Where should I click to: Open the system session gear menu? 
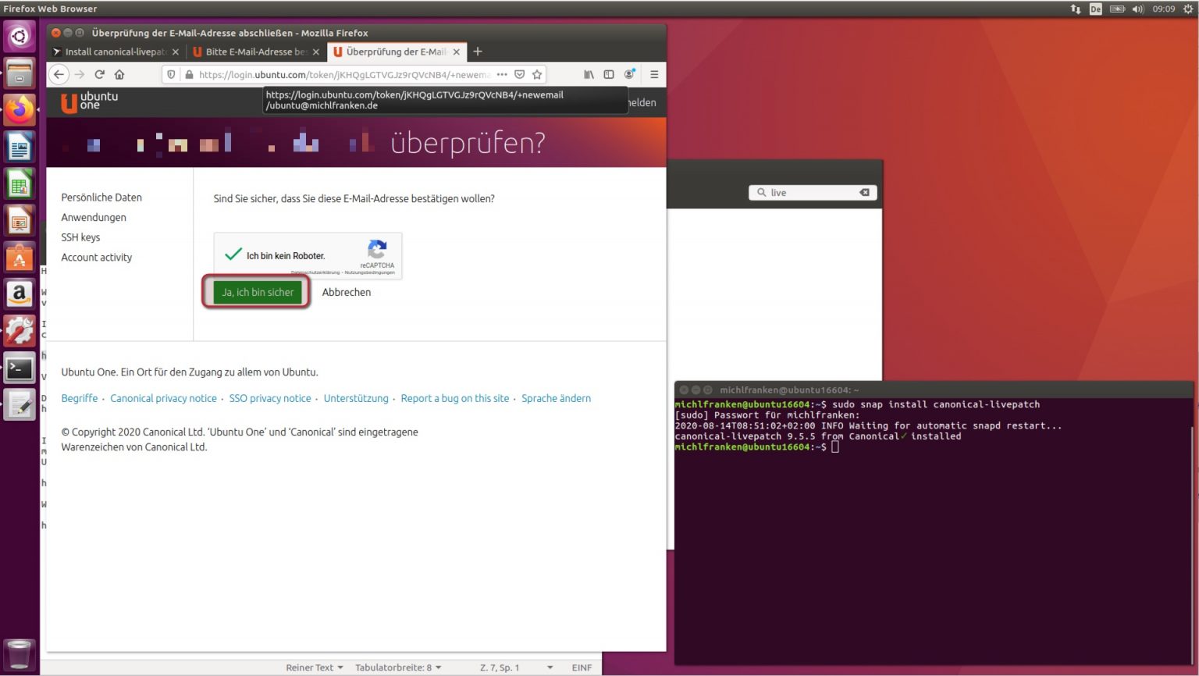pos(1188,9)
